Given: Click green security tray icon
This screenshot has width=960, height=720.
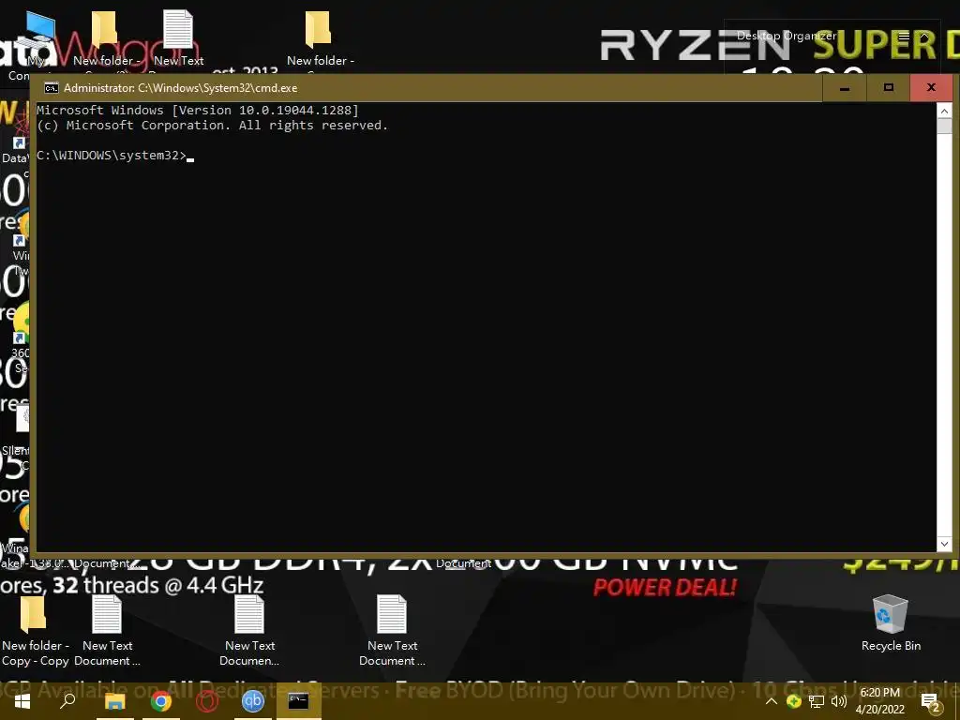Looking at the screenshot, I should (793, 701).
